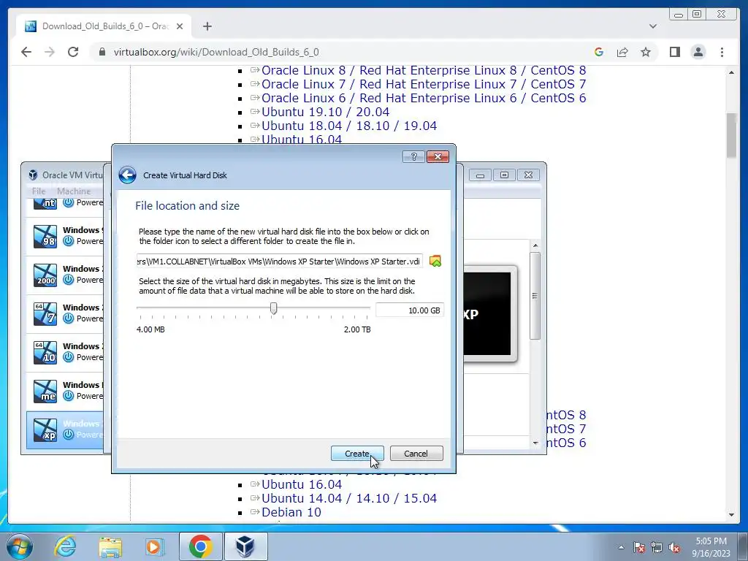
Task: Click the Chrome address bar URL
Action: click(216, 52)
